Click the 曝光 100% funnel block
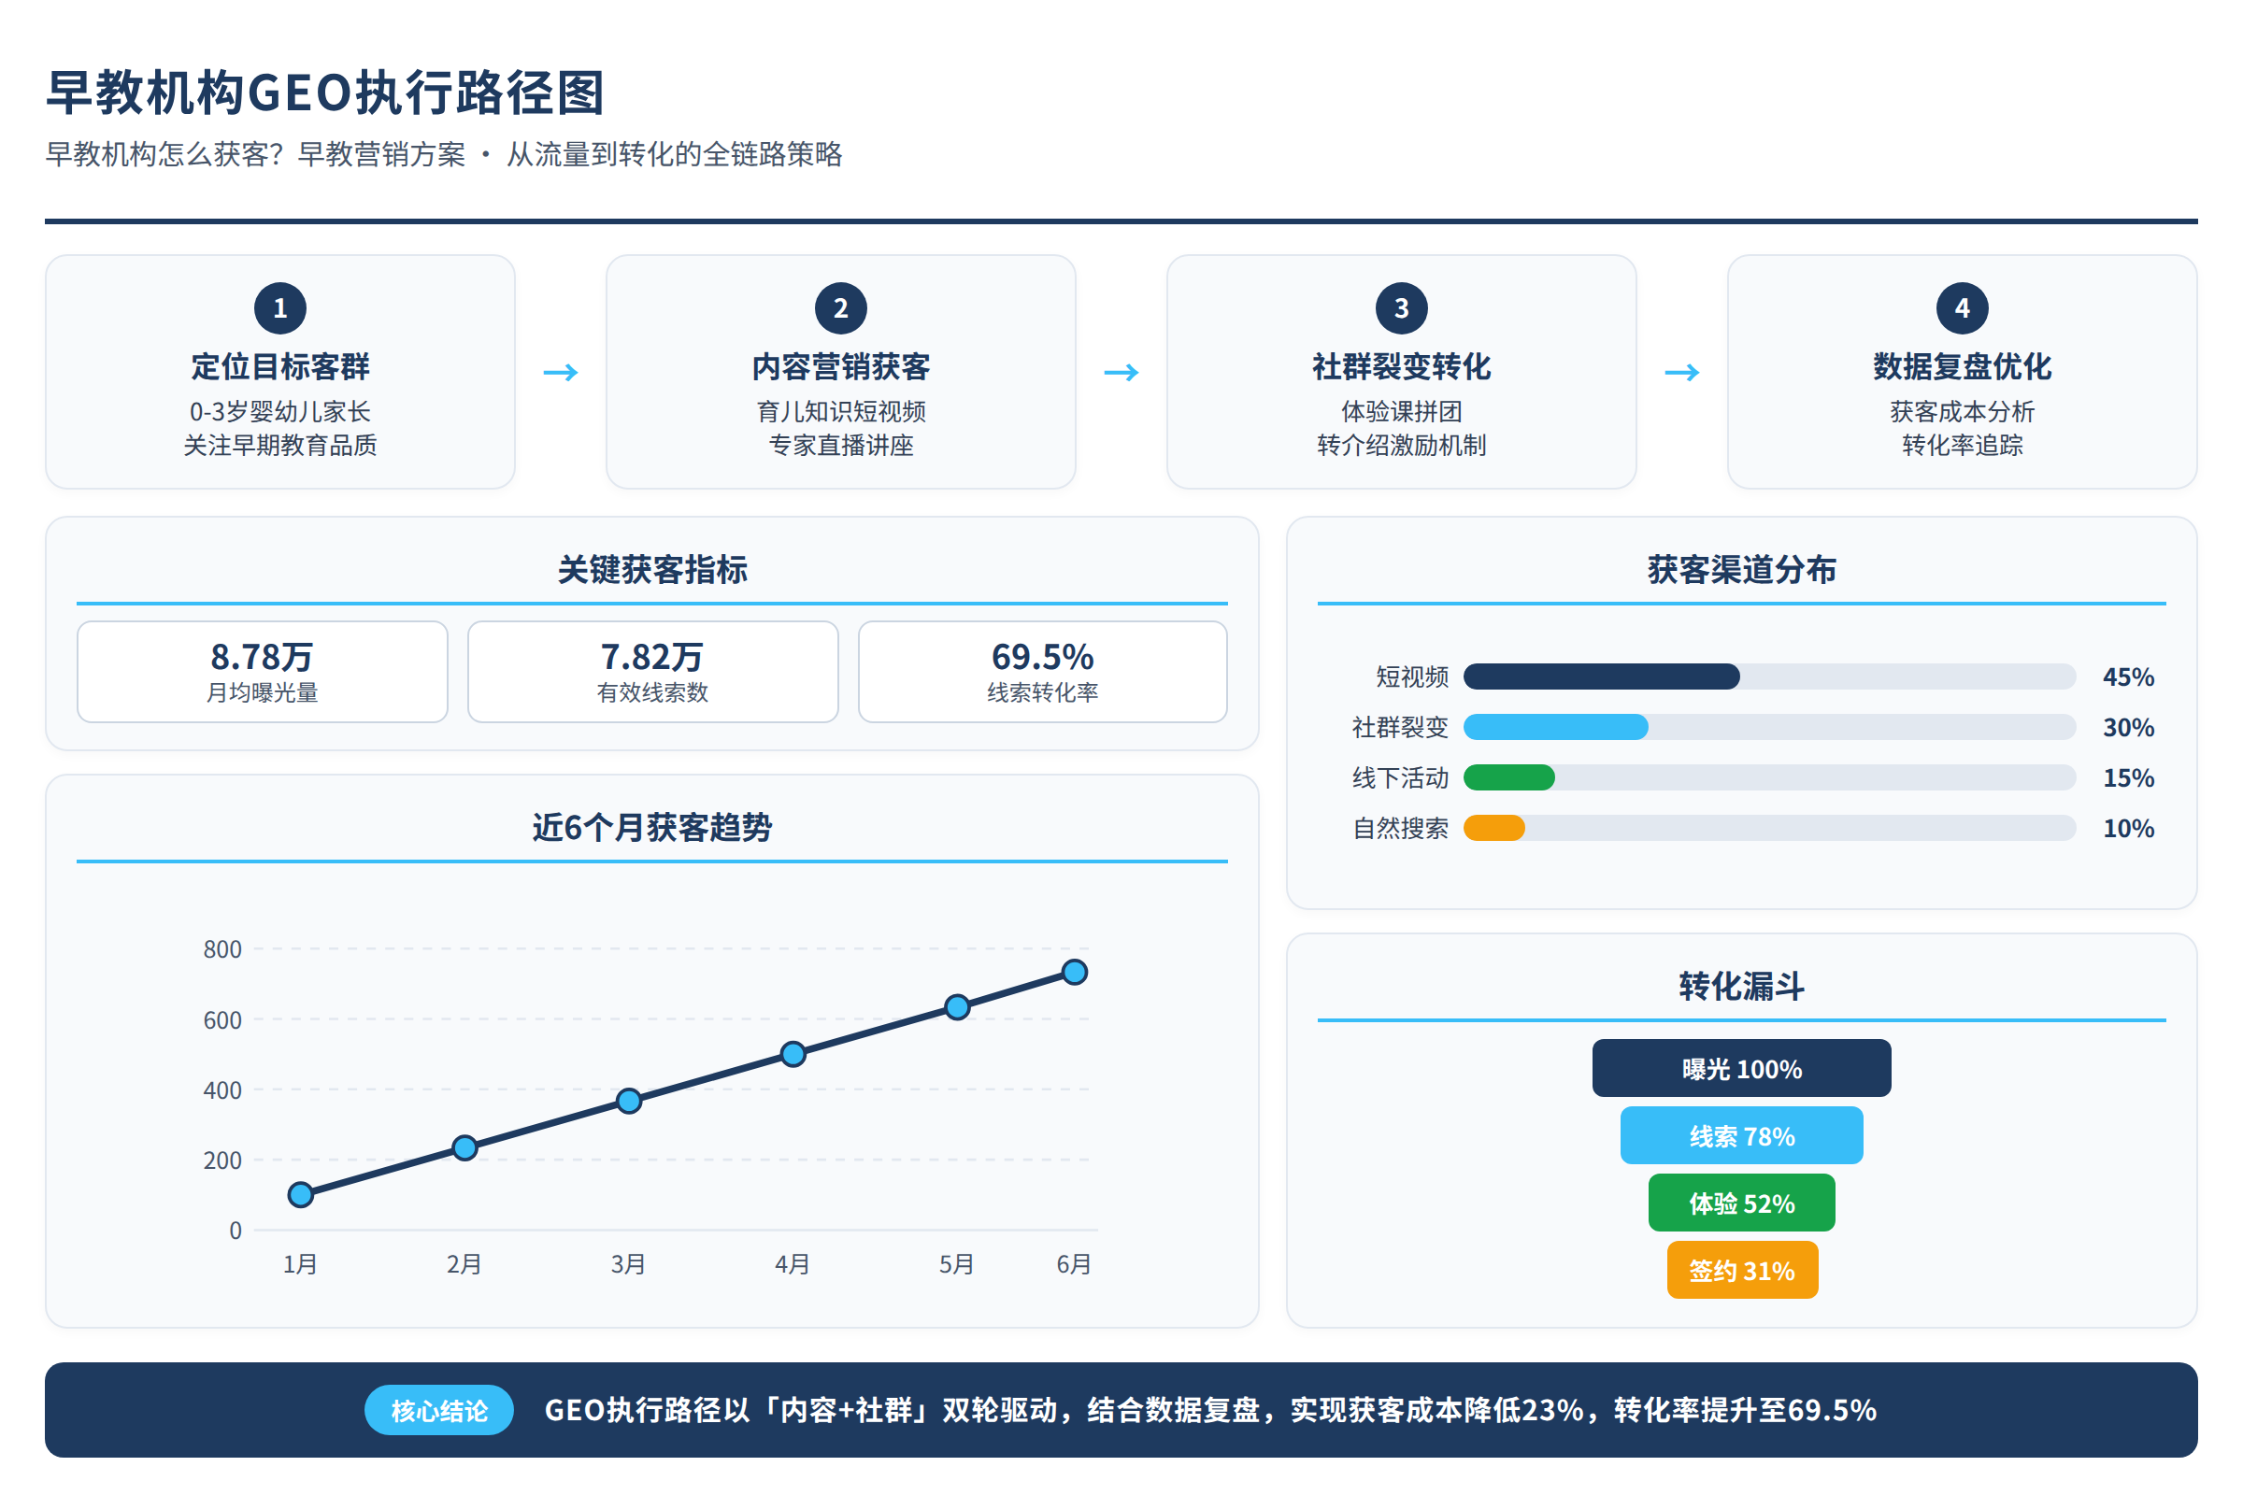 pos(1742,1068)
